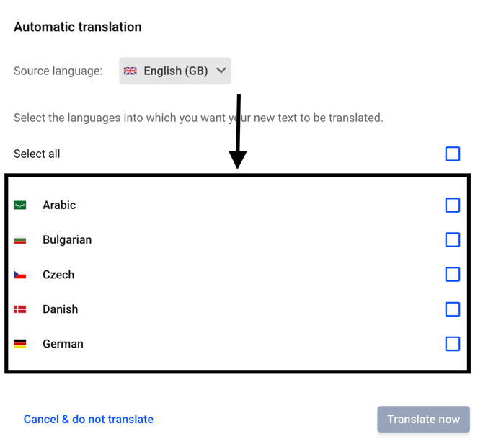Click the Danish language label

tap(60, 309)
